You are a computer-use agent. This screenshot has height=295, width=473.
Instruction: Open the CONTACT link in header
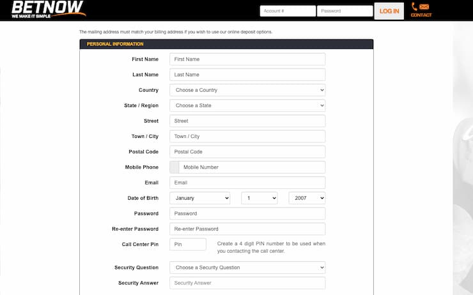point(421,15)
